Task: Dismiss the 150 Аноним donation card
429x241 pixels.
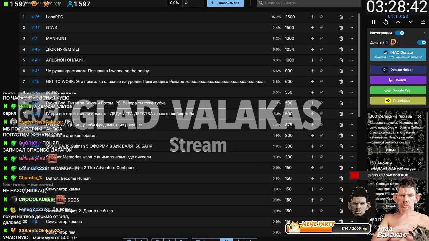Action: pos(419,163)
